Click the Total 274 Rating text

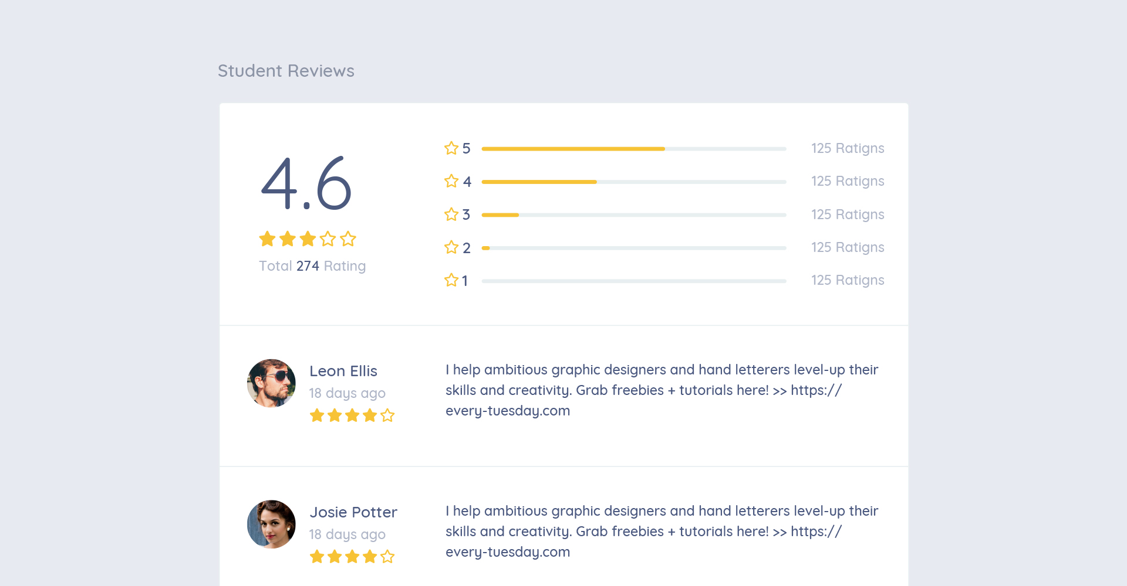click(x=312, y=266)
